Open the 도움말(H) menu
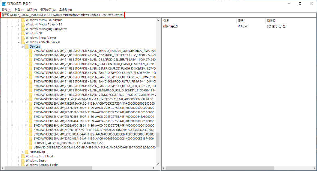Screen dimensions: 317x171 coord(65,10)
